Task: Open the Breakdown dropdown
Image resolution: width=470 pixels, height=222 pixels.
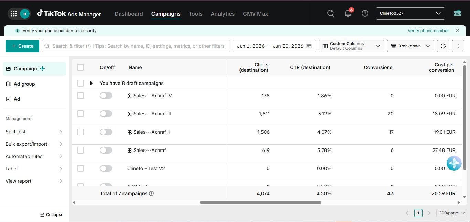Action: (x=410, y=46)
